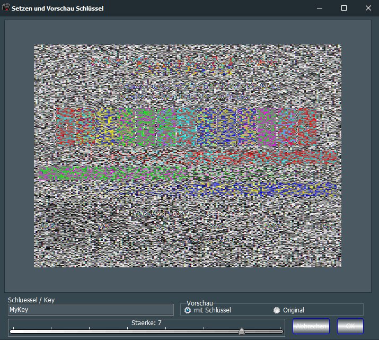Confirm with the OK button
This screenshot has height=340, width=379.
pos(350,326)
